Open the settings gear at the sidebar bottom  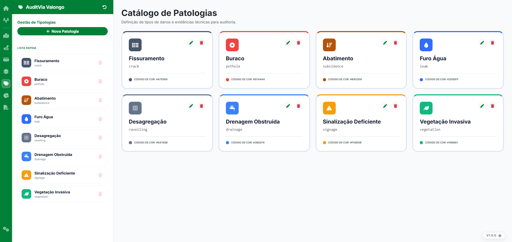tap(6, 229)
